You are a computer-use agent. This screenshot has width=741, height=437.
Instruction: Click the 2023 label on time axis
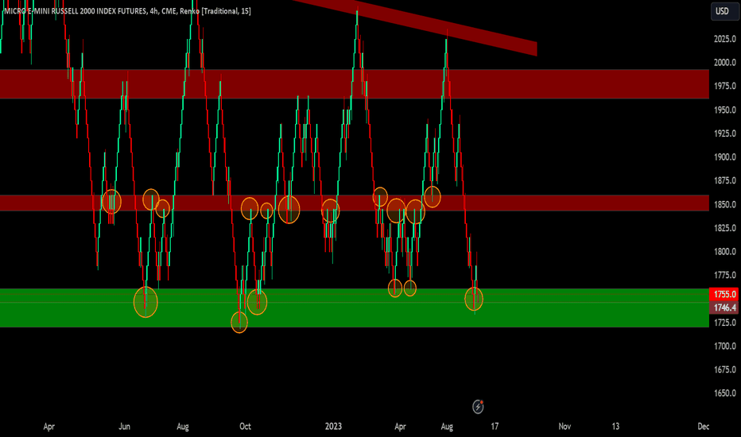click(333, 426)
